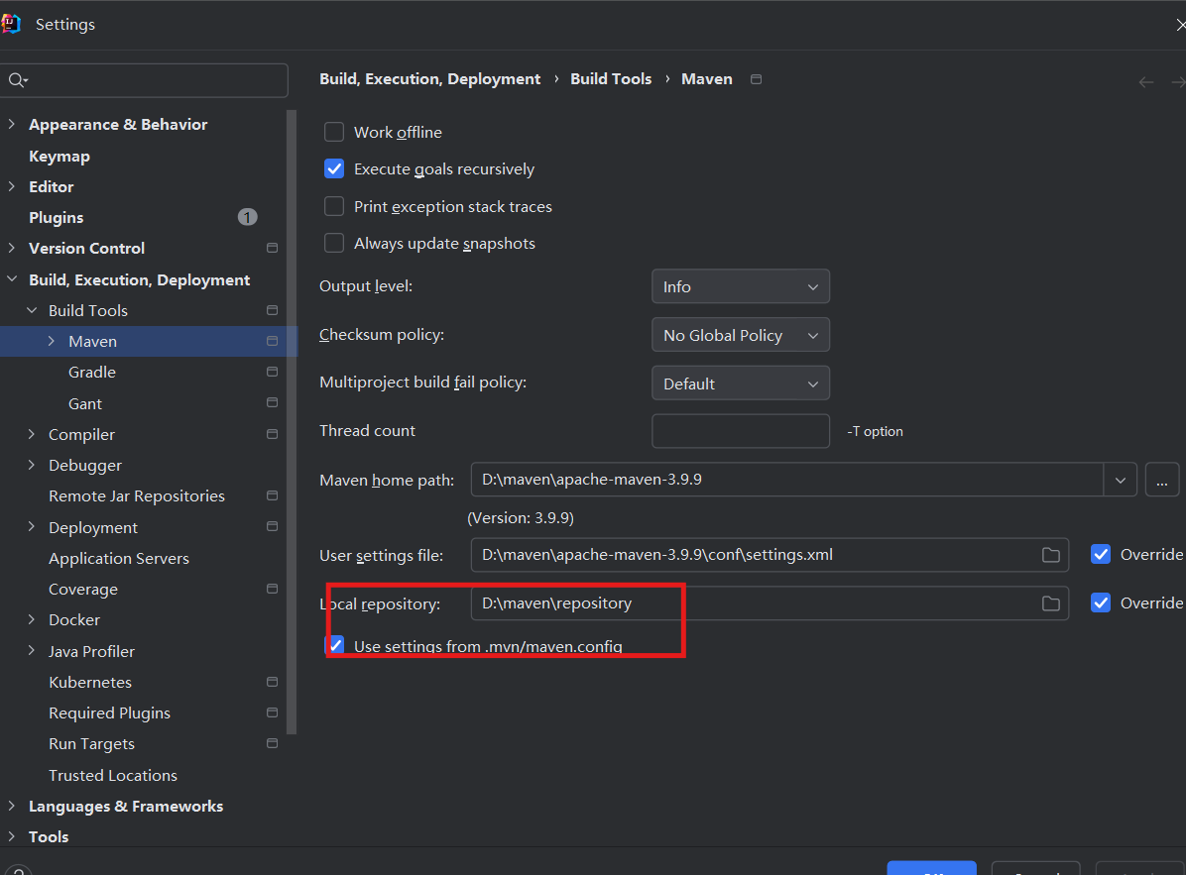Select Application Servers item
Image resolution: width=1186 pixels, height=875 pixels.
click(x=119, y=559)
